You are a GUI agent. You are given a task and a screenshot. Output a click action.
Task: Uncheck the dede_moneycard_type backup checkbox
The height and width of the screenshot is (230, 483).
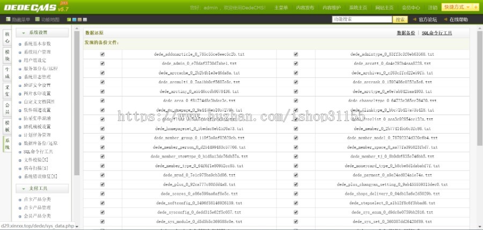(296, 166)
